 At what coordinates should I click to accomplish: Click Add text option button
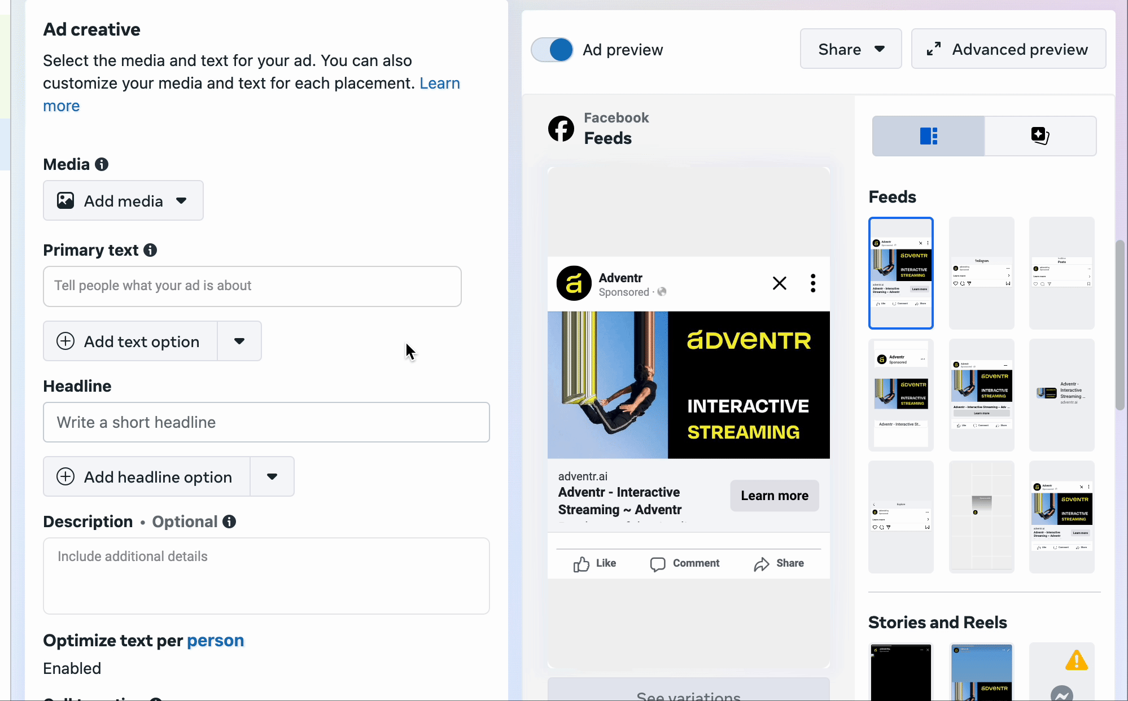(130, 341)
